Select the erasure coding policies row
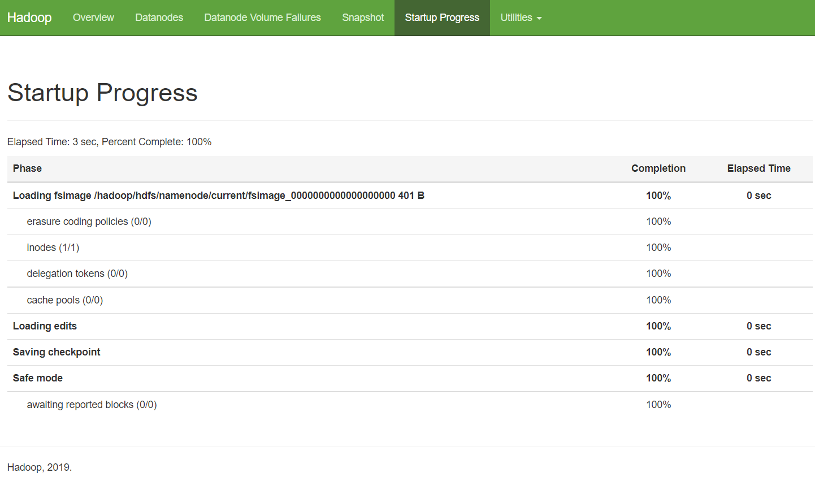Viewport: 815px width, 486px height. 89,222
